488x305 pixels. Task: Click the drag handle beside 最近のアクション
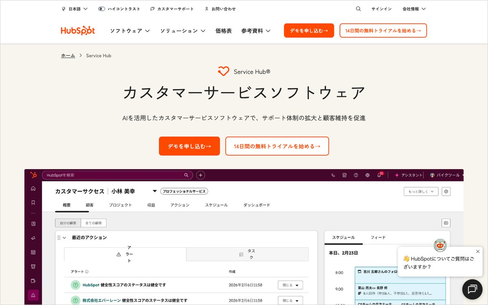pos(59,237)
